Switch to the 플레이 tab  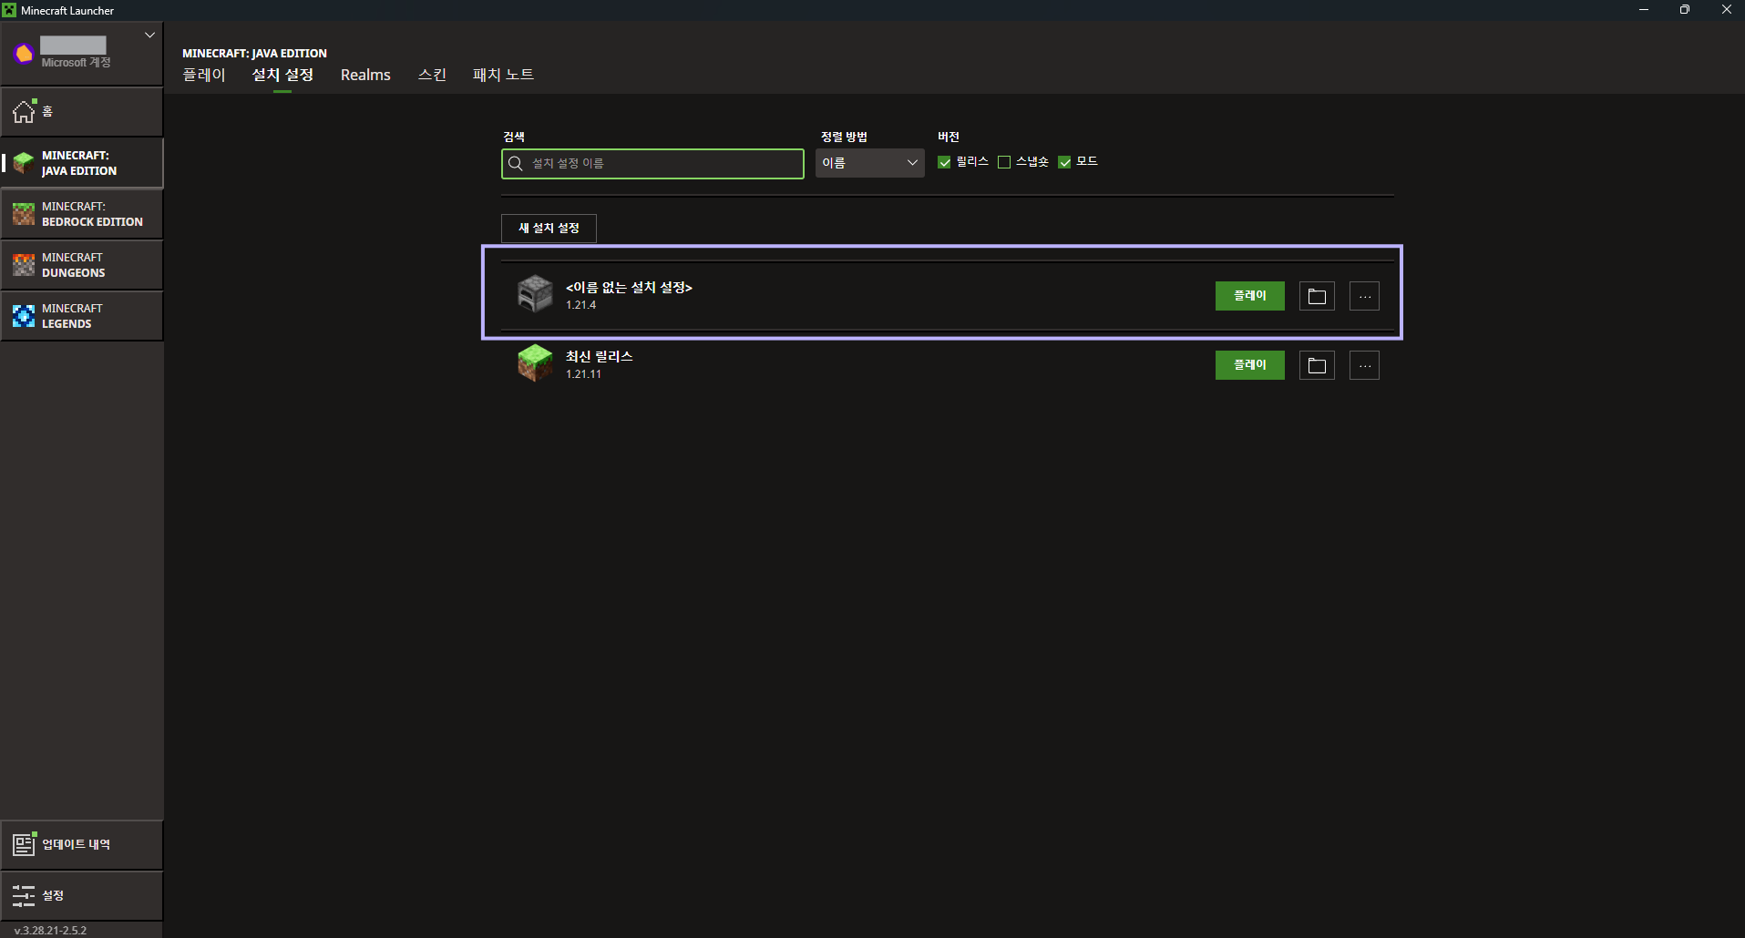click(x=204, y=75)
